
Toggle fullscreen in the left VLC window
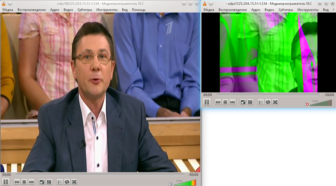click(42, 182)
